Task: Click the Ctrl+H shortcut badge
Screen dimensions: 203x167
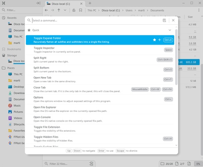Action: click(168, 139)
